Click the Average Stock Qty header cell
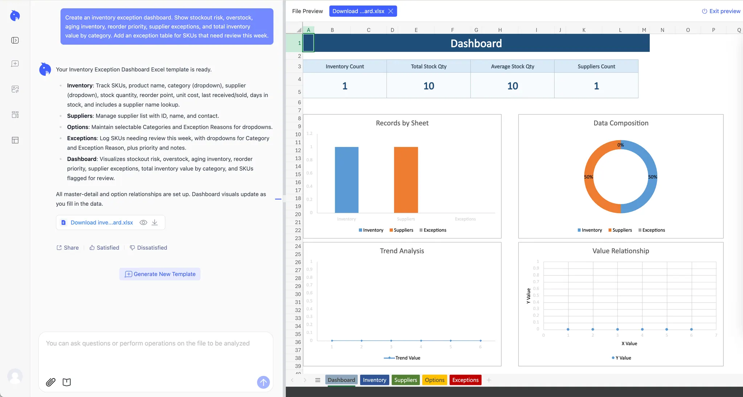The width and height of the screenshot is (743, 397). pyautogui.click(x=512, y=66)
